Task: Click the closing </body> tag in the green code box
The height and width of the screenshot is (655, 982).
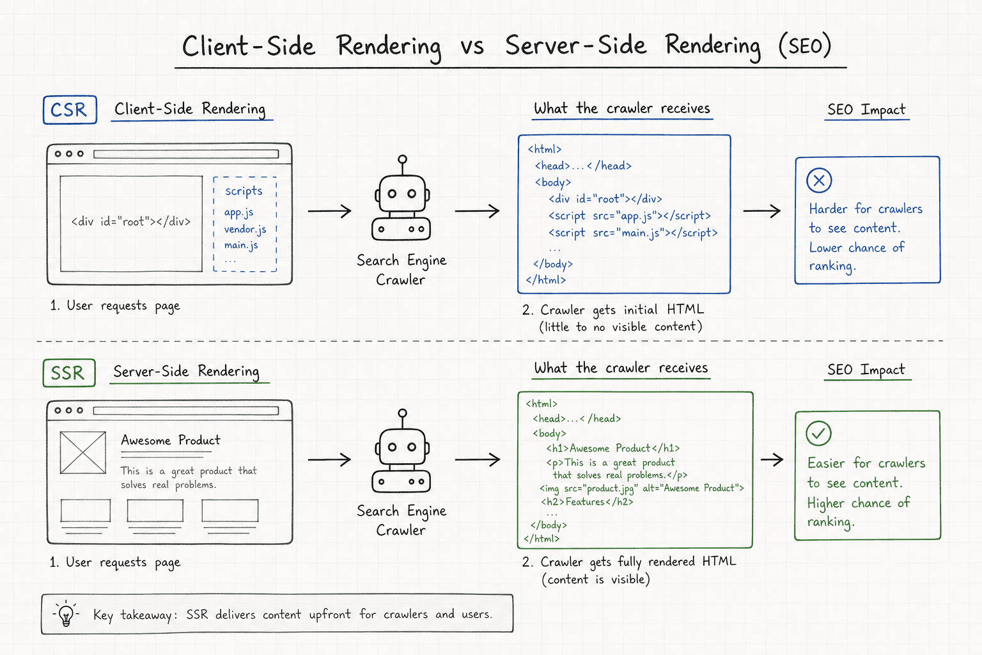Action: click(x=549, y=525)
